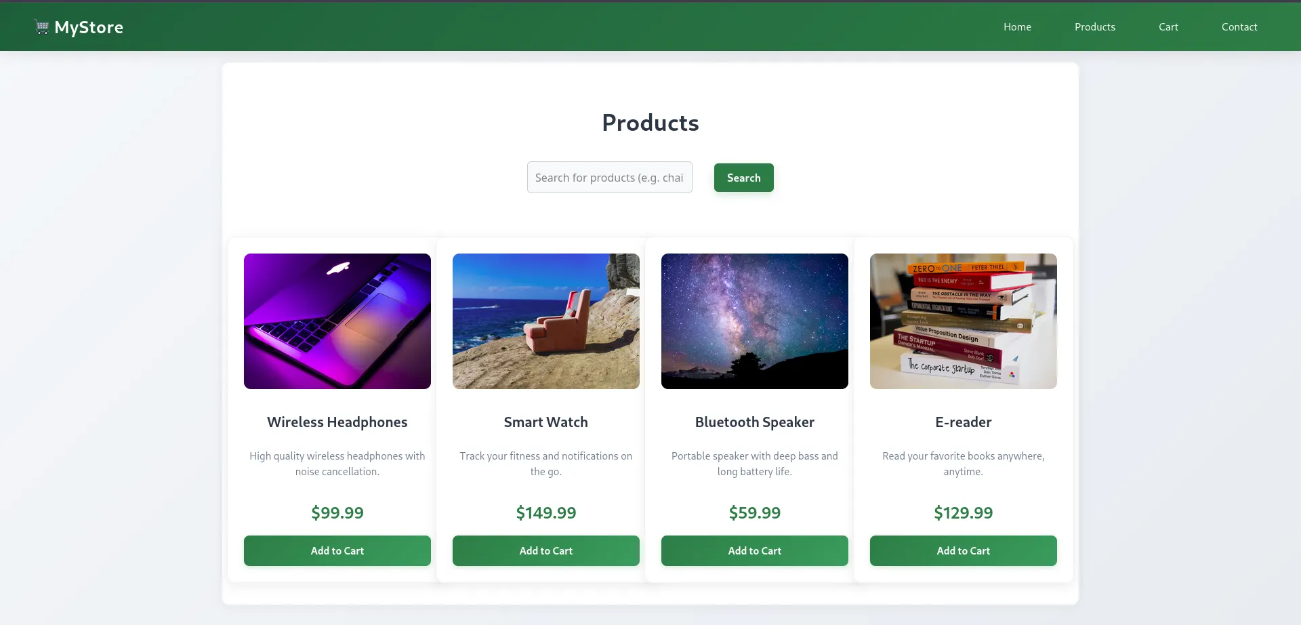1301x625 pixels.
Task: Select the E-reader product title
Action: (964, 422)
